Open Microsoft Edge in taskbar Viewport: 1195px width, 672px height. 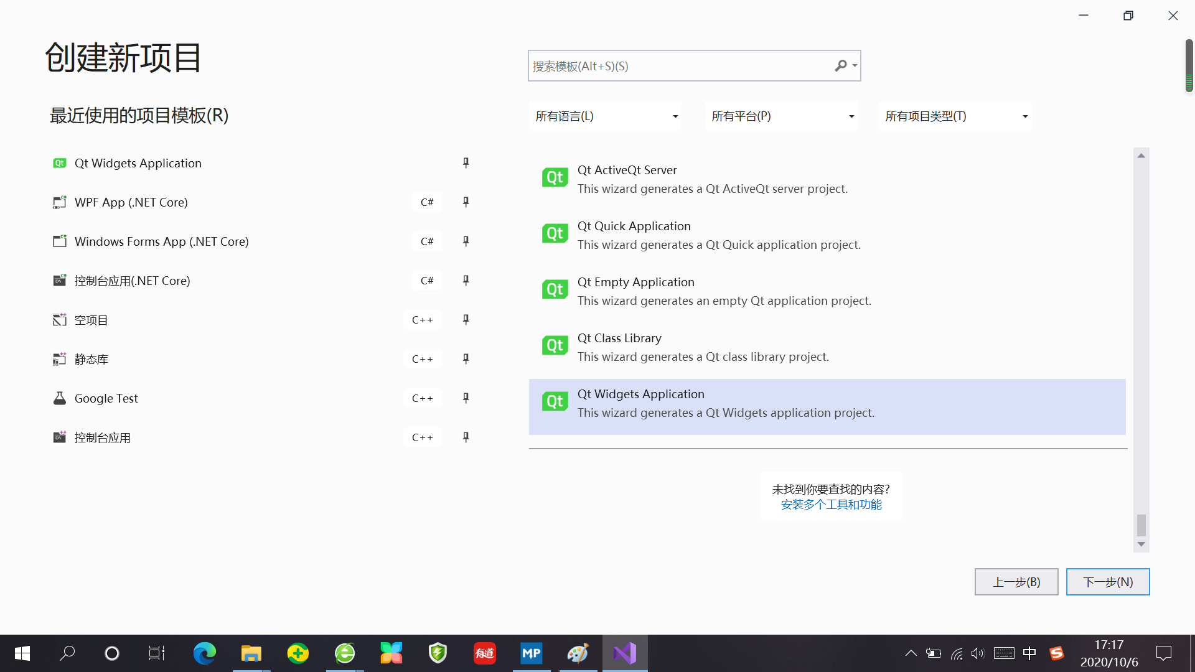click(204, 653)
